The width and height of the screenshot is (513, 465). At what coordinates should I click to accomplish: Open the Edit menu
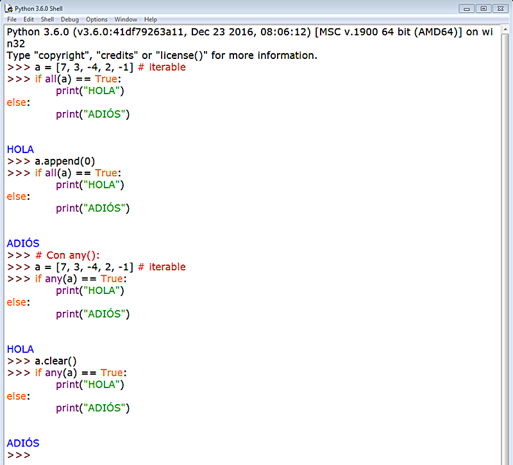[28, 20]
